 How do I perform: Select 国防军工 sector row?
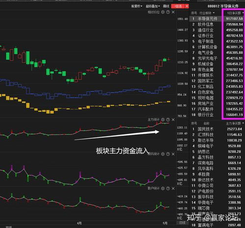click(217, 81)
